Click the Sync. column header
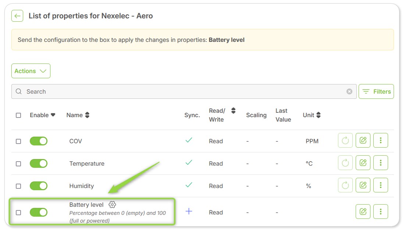 [x=192, y=115]
